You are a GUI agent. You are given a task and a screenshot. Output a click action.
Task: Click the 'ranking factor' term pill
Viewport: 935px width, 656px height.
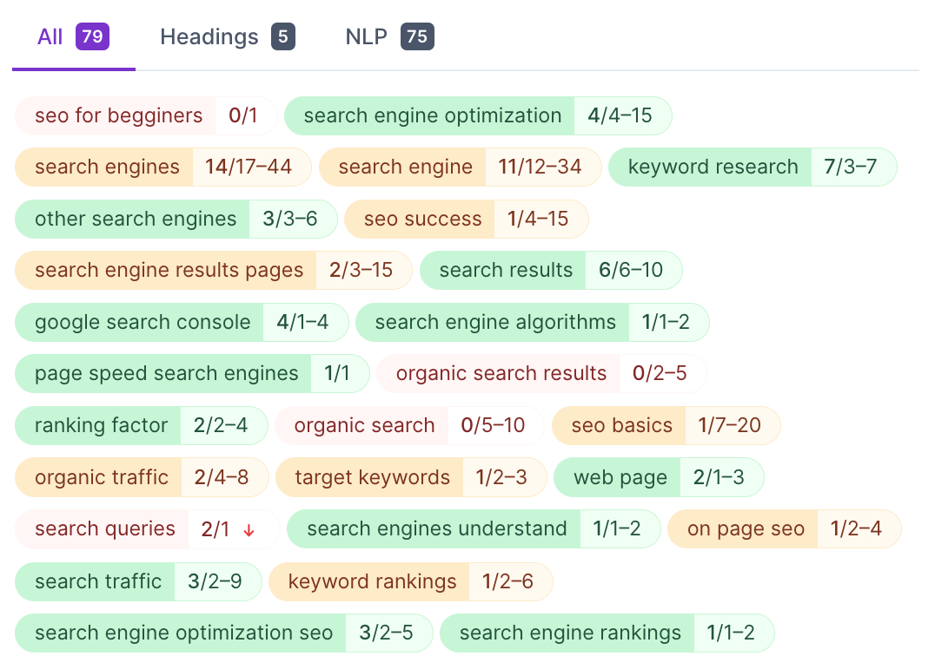click(101, 426)
